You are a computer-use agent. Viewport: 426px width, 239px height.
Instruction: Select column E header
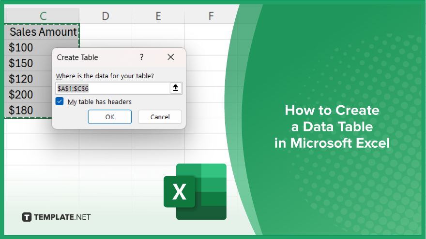pos(158,16)
